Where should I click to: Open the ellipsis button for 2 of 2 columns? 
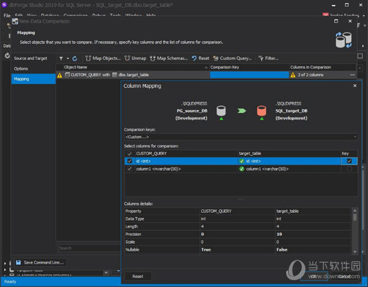point(352,75)
